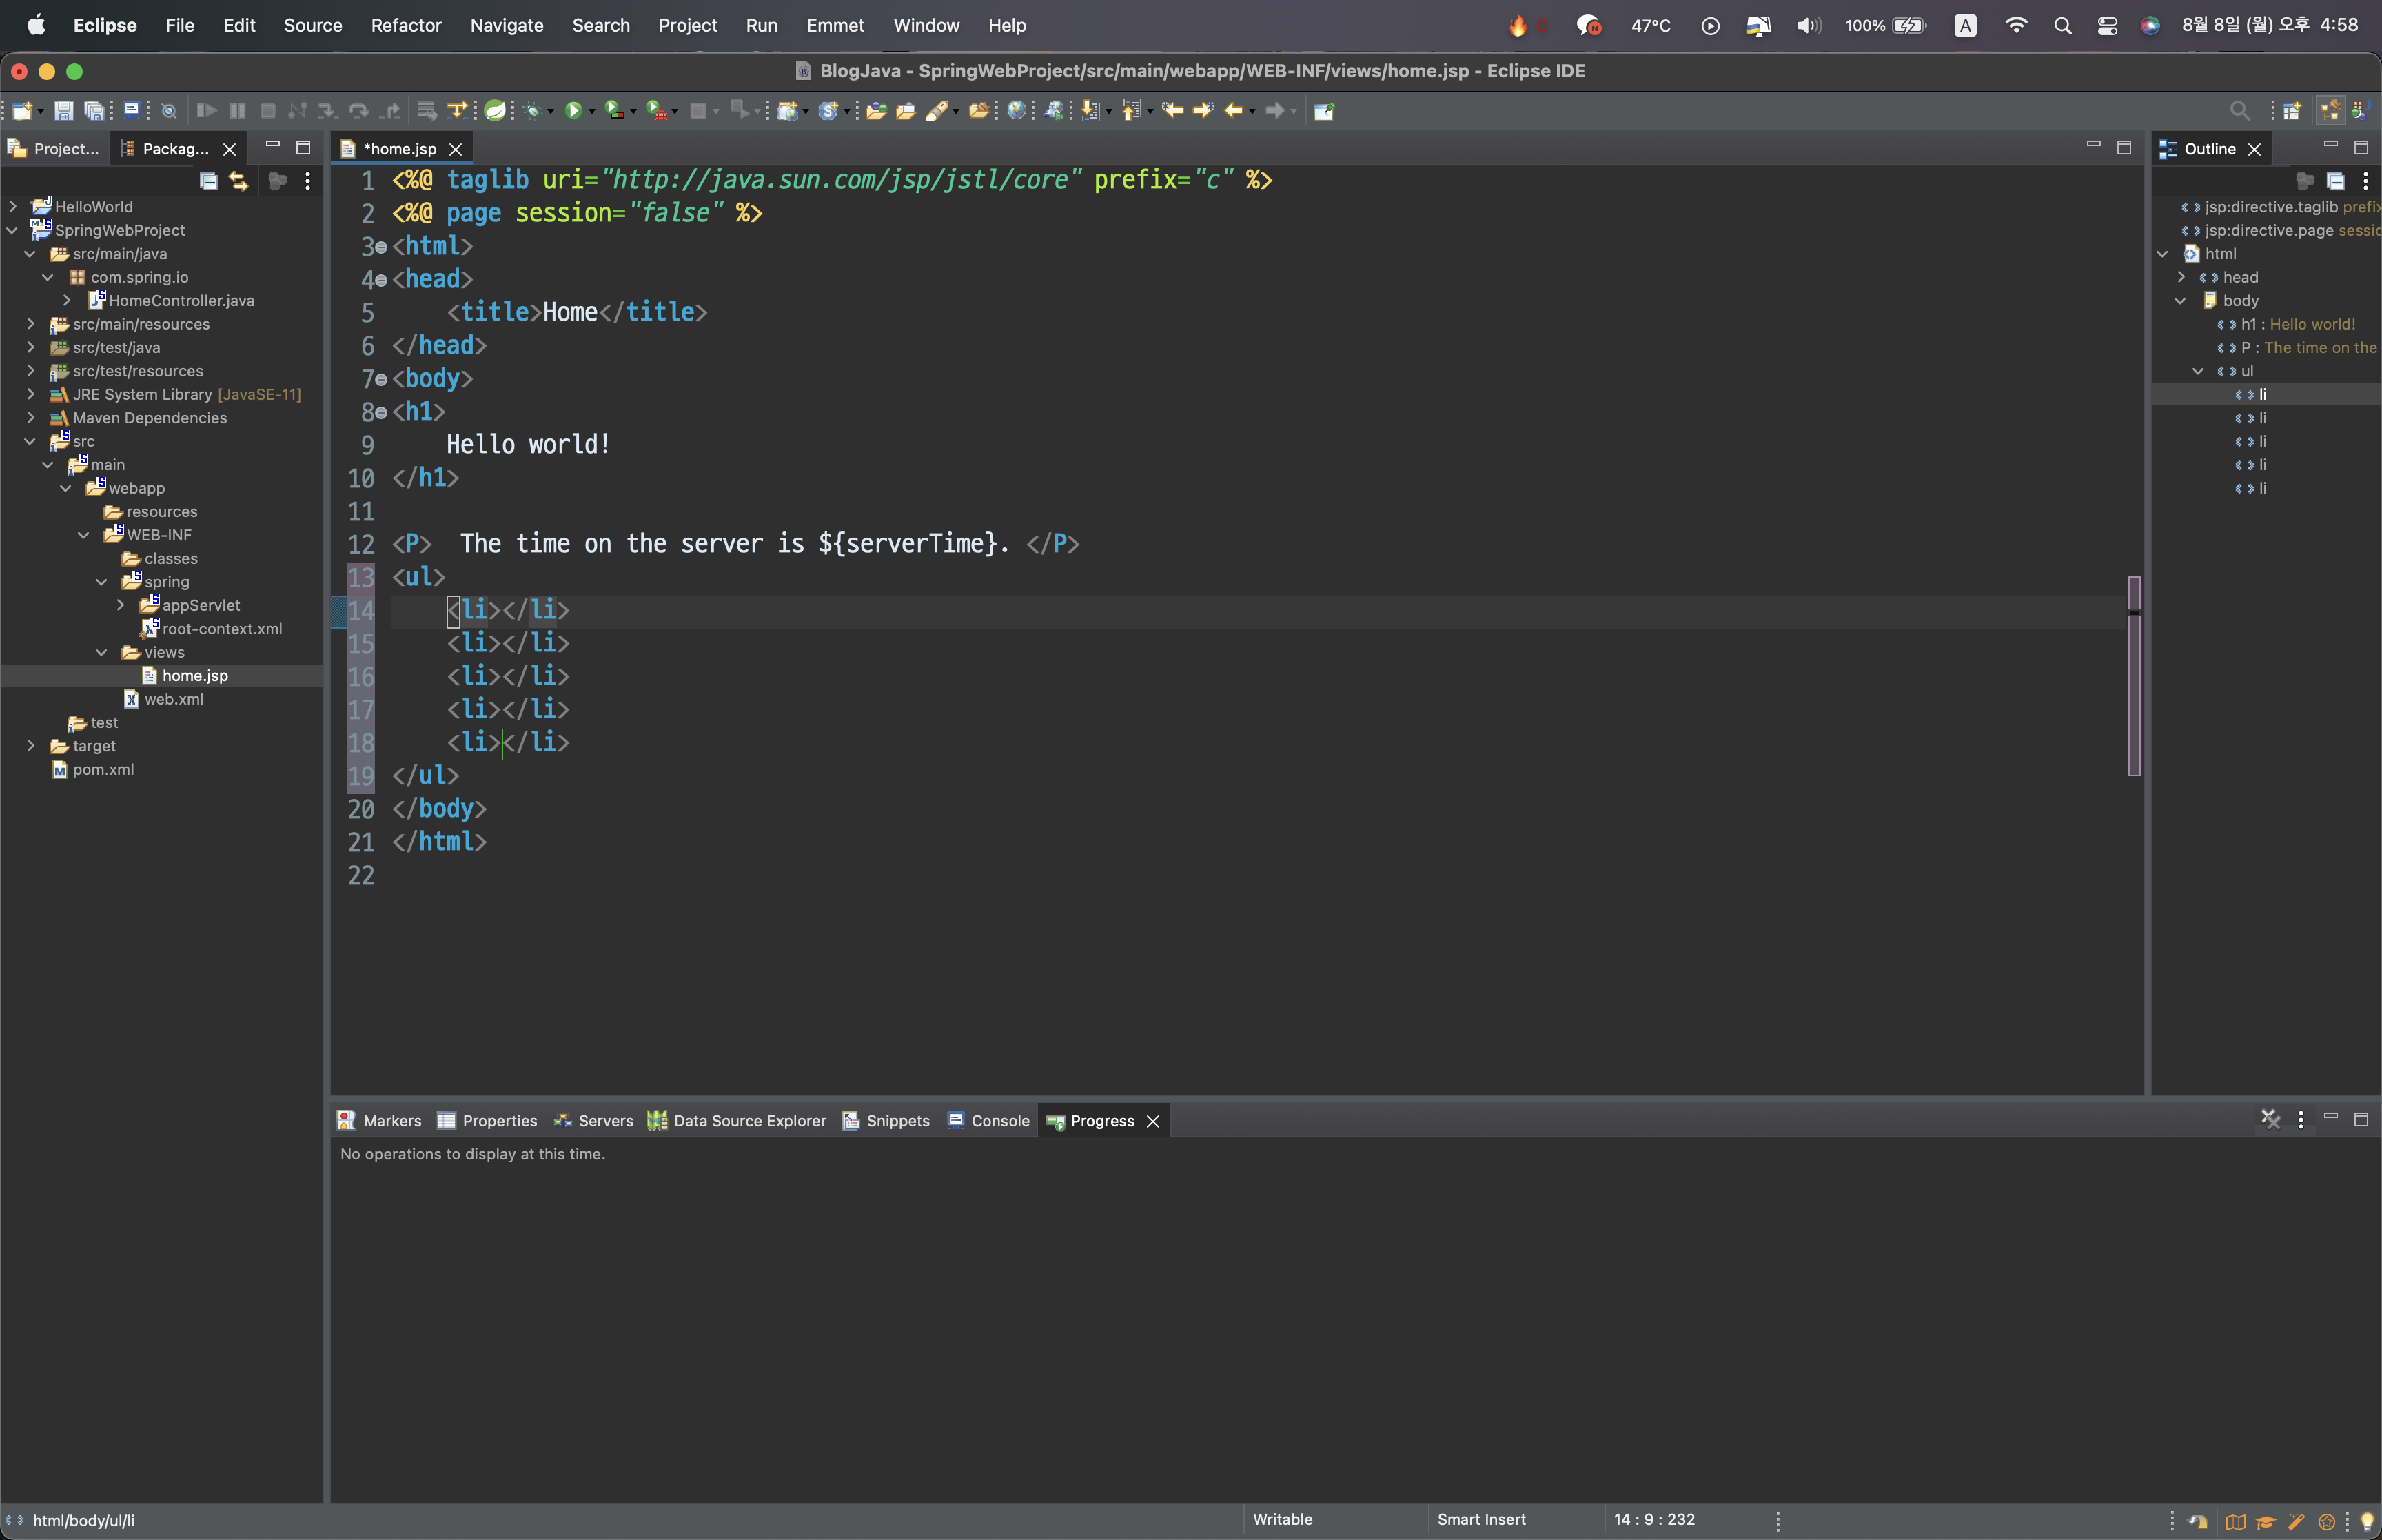
Task: Toggle fold marker beside the body tag
Action: tap(381, 380)
